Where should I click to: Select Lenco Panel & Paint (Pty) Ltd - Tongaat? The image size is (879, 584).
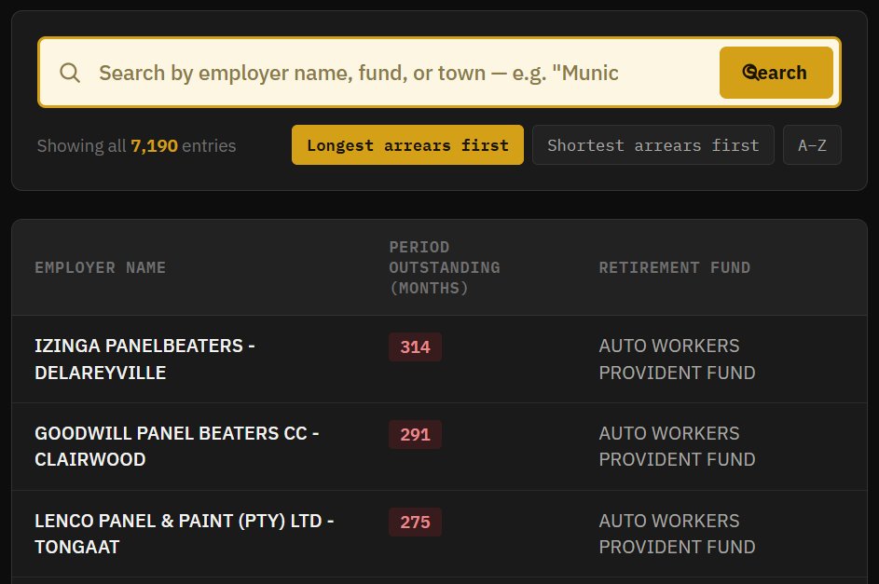(185, 534)
